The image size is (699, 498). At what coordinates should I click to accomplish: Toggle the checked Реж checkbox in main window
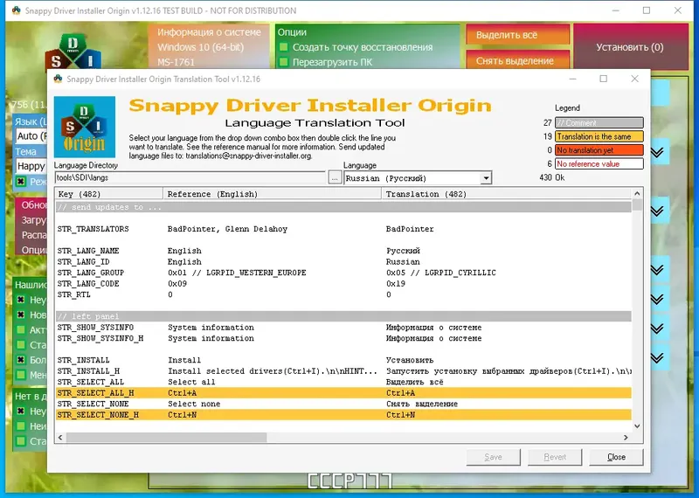click(20, 182)
